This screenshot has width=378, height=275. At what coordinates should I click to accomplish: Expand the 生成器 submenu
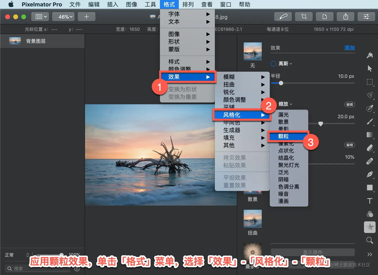(x=242, y=130)
